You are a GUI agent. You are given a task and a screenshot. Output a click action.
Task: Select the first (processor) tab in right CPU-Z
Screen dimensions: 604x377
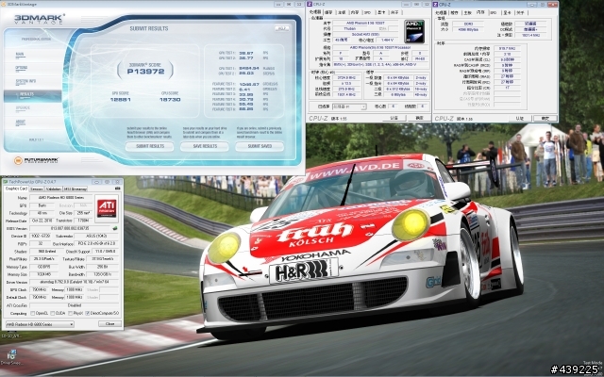441,12
